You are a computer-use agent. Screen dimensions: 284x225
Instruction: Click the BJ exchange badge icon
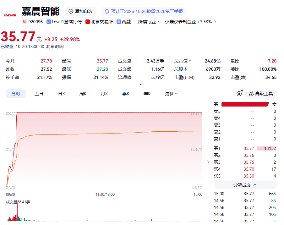[x=25, y=22]
